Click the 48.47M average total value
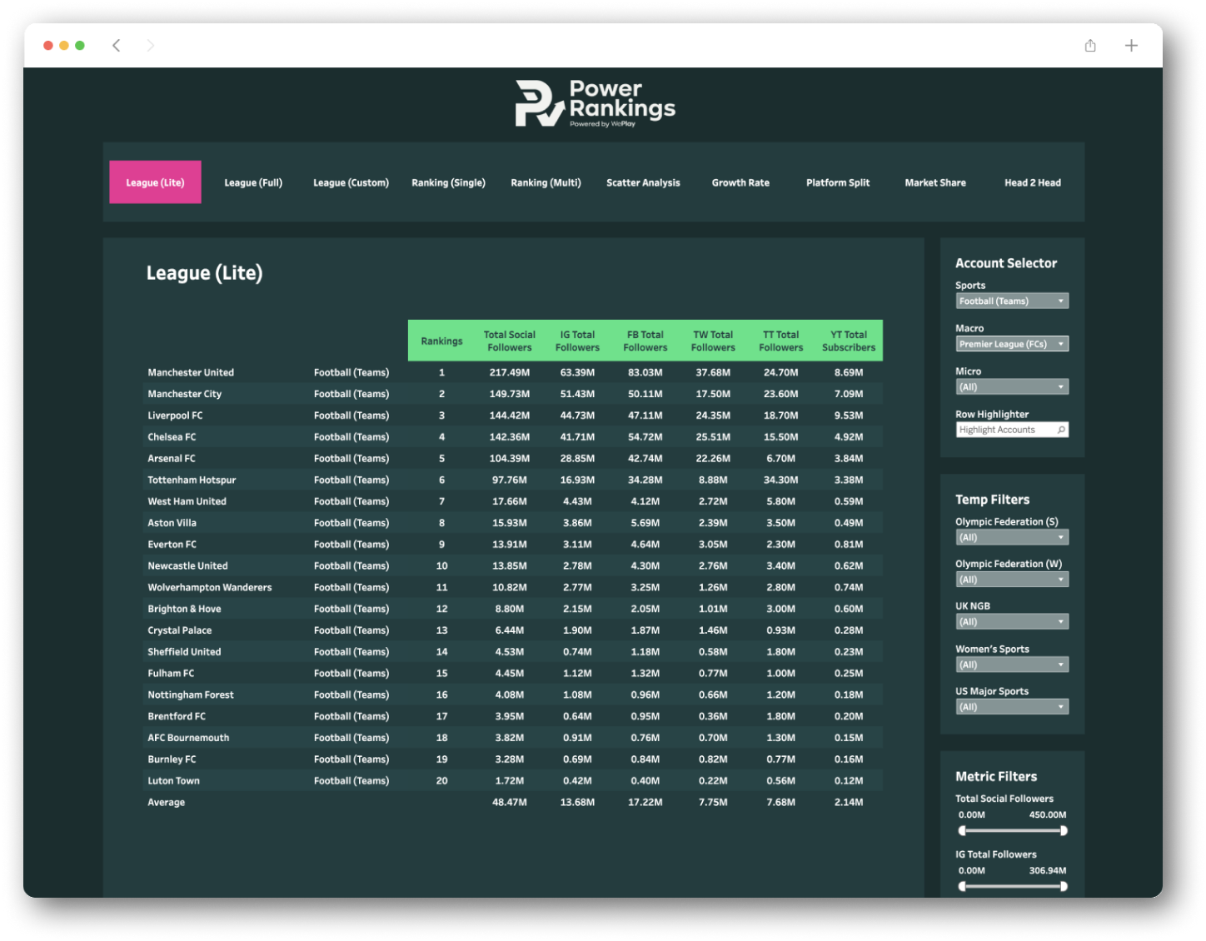1206x941 pixels. tap(510, 803)
